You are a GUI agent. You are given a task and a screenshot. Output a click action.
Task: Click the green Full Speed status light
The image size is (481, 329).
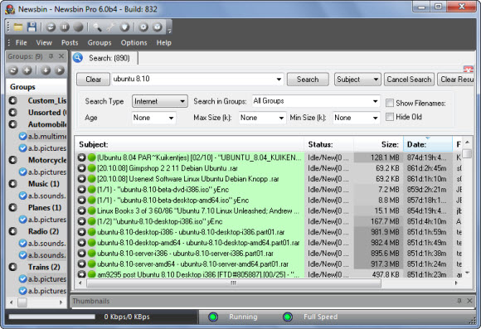[x=288, y=317]
